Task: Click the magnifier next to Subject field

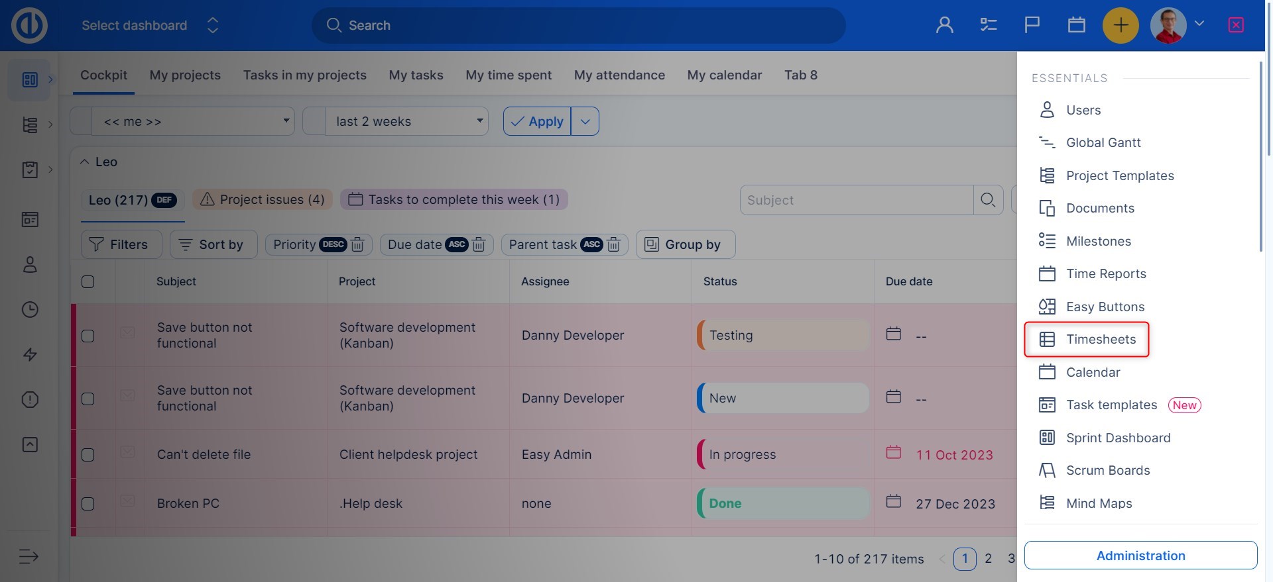Action: pos(988,200)
